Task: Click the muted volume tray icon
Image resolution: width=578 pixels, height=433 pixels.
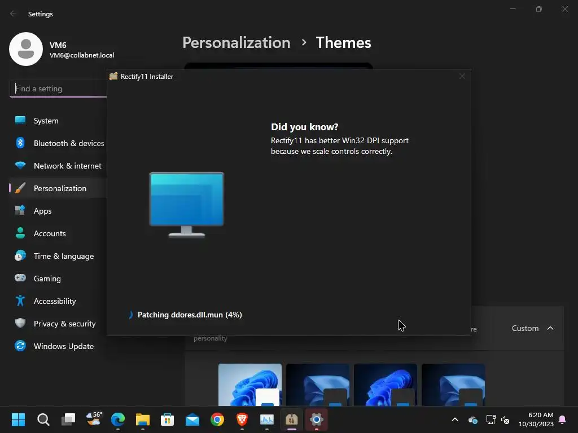Action: pyautogui.click(x=505, y=419)
